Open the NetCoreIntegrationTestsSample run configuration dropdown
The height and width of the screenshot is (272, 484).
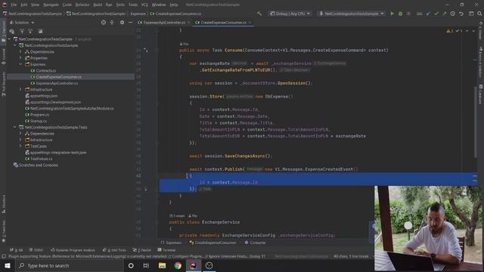point(351,14)
